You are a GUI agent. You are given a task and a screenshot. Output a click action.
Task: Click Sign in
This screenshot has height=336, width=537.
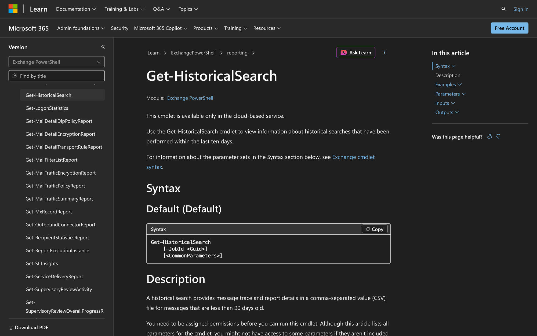[x=521, y=9]
